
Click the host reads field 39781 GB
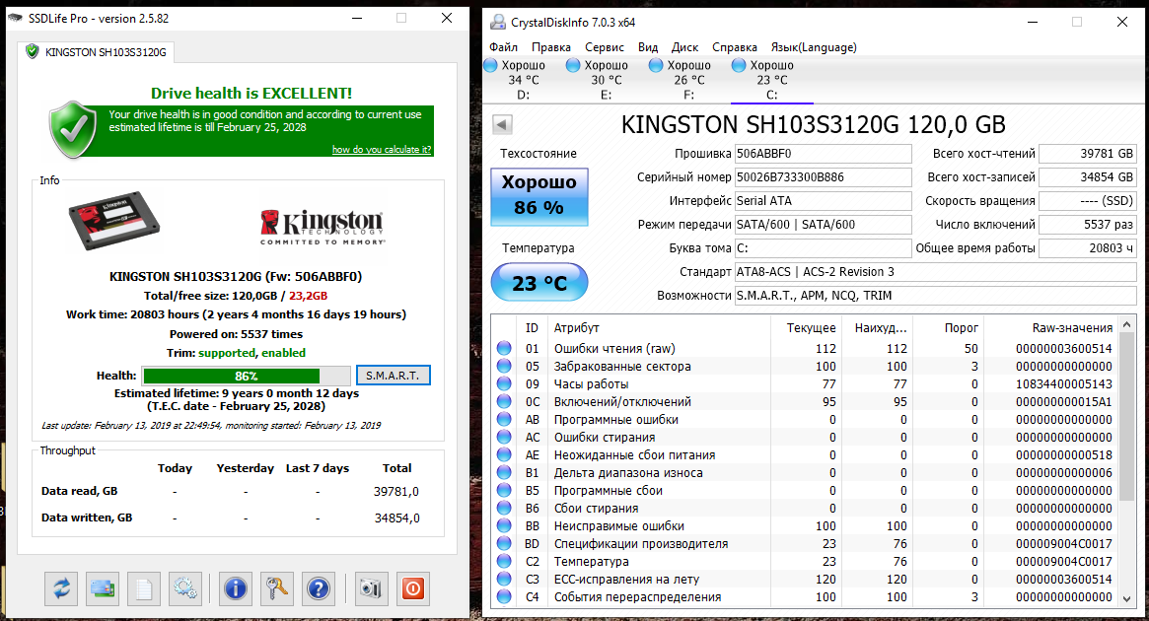[x=1088, y=154]
